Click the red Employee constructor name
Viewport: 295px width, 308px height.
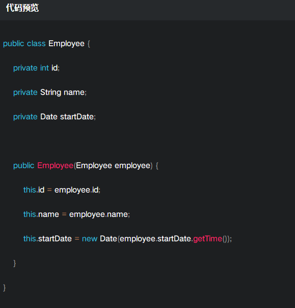[x=56, y=166]
